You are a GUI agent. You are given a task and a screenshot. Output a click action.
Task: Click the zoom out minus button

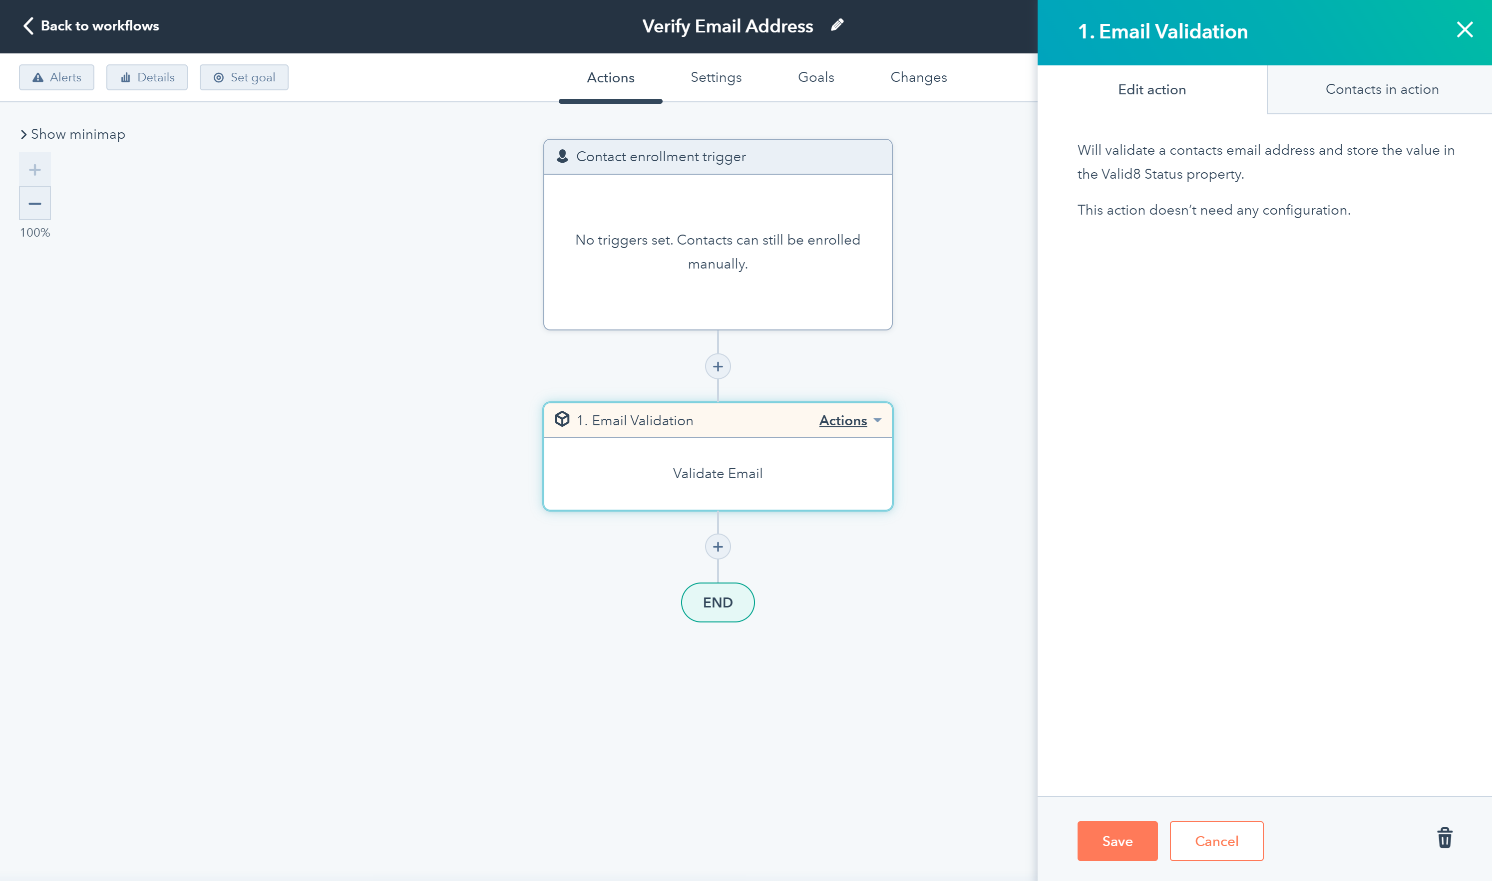pos(35,204)
